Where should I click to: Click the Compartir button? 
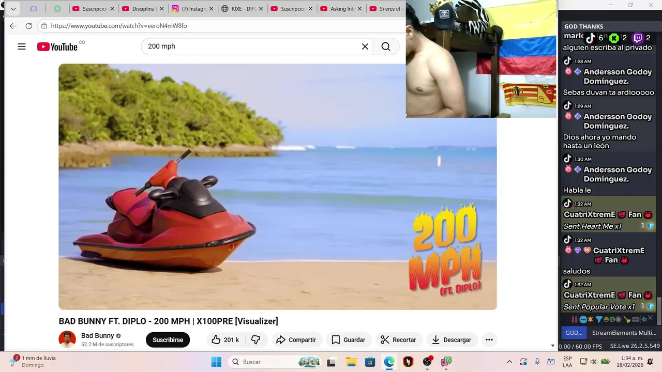click(296, 339)
